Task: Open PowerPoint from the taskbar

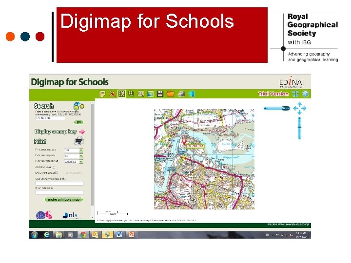Action: [x=131, y=235]
